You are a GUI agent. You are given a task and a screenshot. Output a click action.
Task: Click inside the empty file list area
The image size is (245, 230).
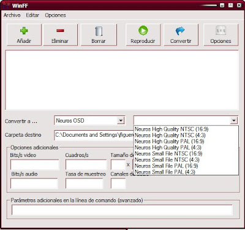[122, 80]
